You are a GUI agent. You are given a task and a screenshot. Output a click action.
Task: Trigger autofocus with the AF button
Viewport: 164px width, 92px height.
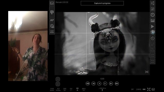pos(52,20)
